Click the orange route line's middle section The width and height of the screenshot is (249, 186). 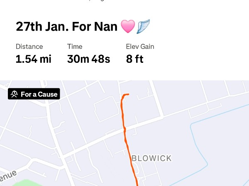(x=124, y=132)
